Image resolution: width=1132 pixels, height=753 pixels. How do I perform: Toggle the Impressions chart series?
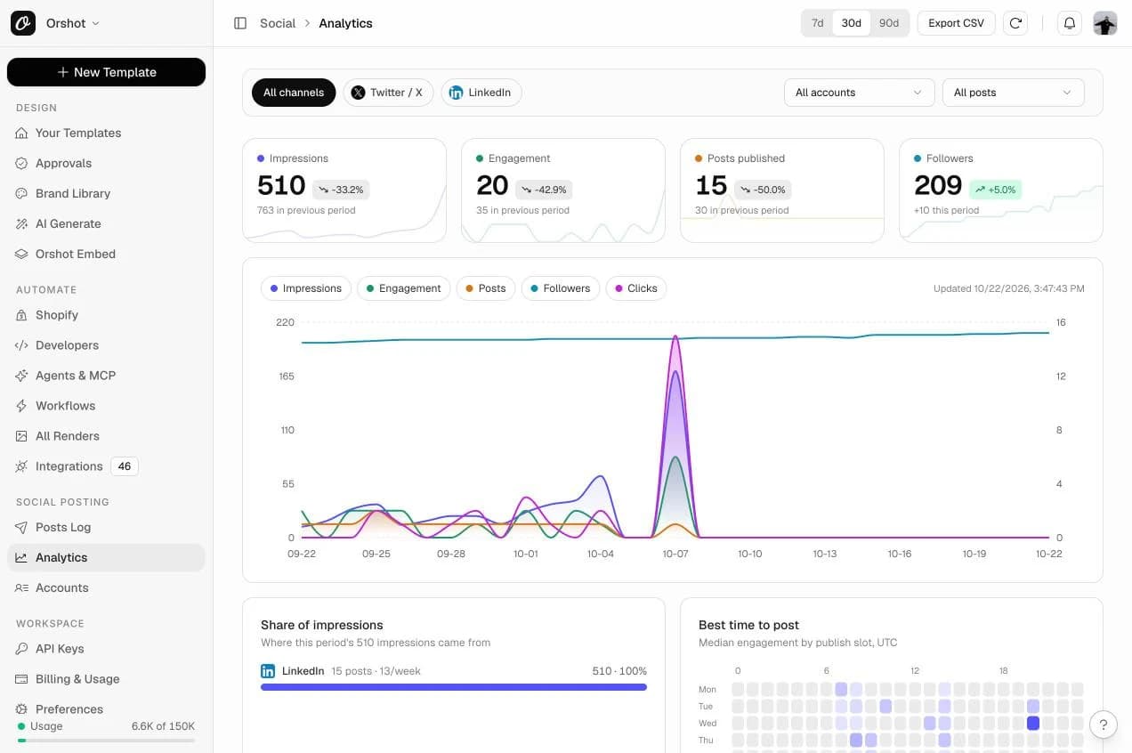point(305,288)
